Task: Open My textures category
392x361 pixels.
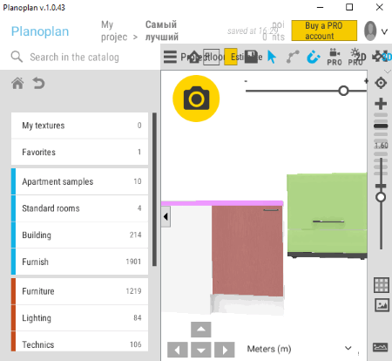Action: point(79,126)
